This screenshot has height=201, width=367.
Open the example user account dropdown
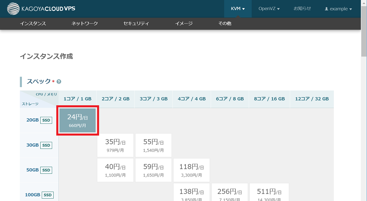pyautogui.click(x=338, y=9)
